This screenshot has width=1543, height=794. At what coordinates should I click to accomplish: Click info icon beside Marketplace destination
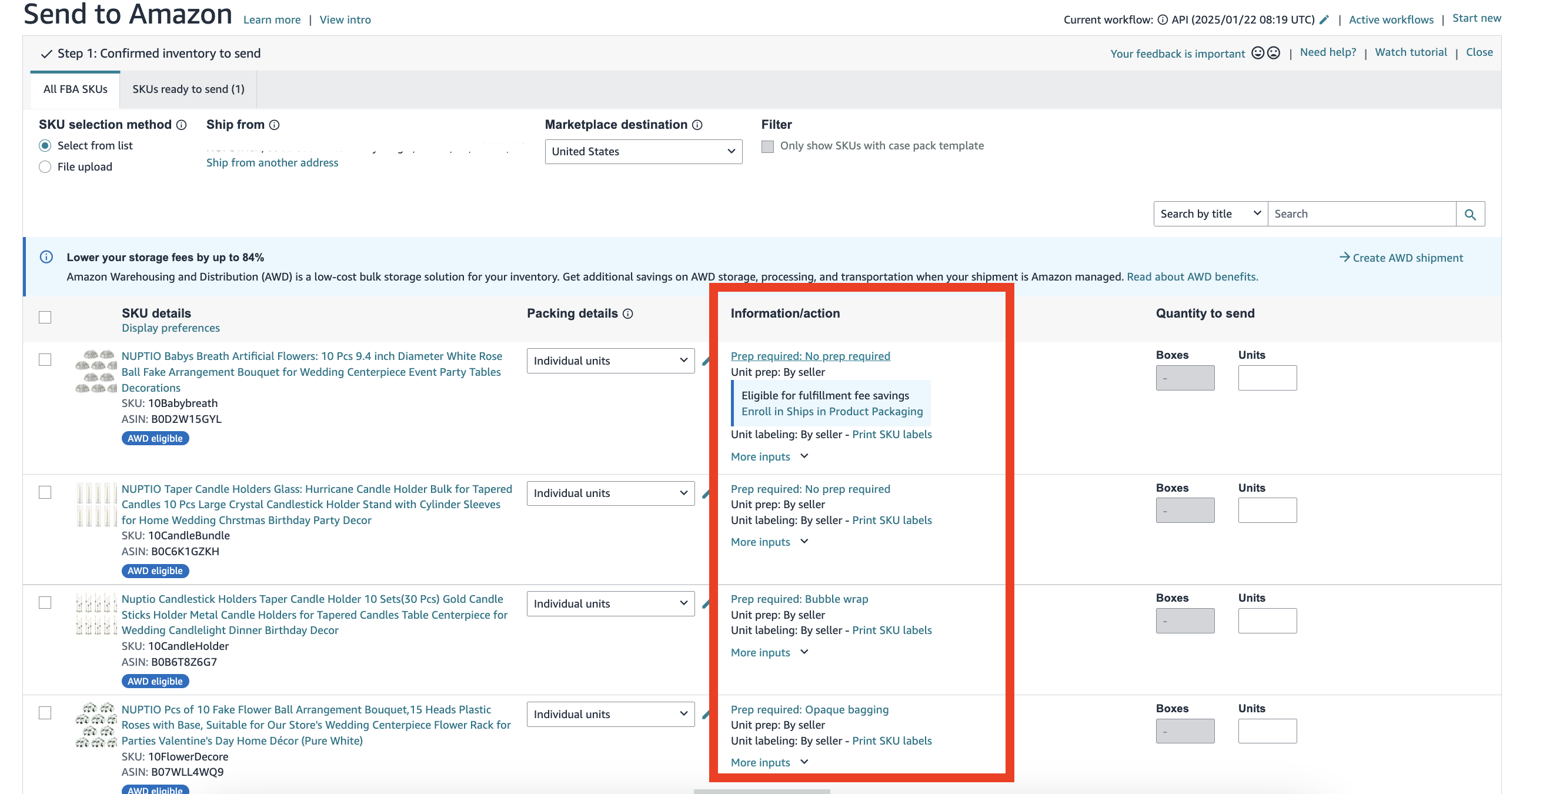pyautogui.click(x=697, y=125)
